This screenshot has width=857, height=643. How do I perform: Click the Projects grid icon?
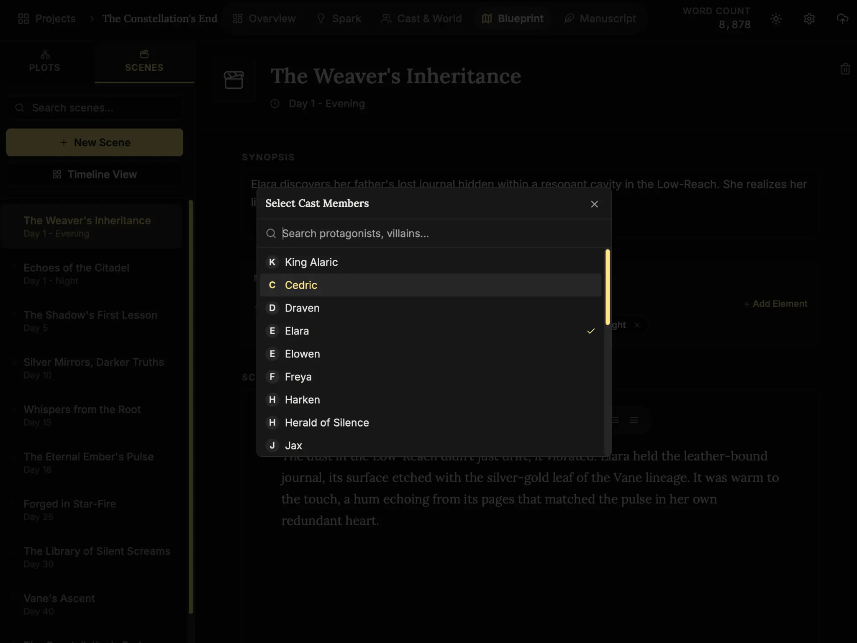coord(23,19)
